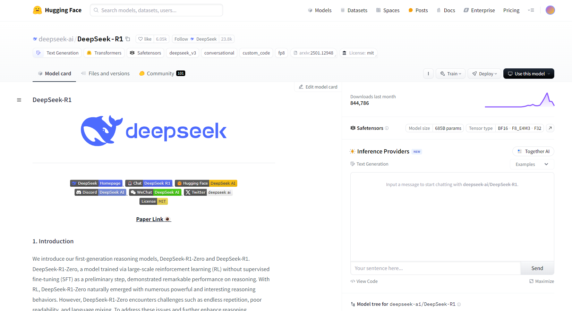
Task: Click the License: mit tag
Action: click(358, 53)
